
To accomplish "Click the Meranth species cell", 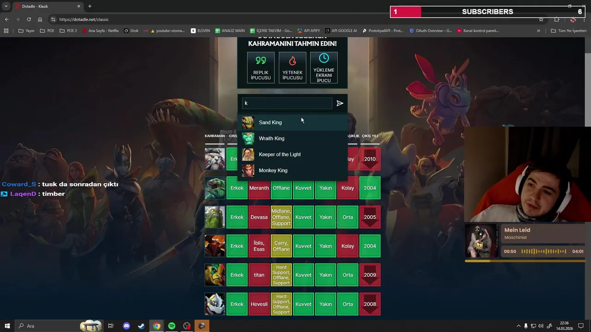I will pos(259,188).
